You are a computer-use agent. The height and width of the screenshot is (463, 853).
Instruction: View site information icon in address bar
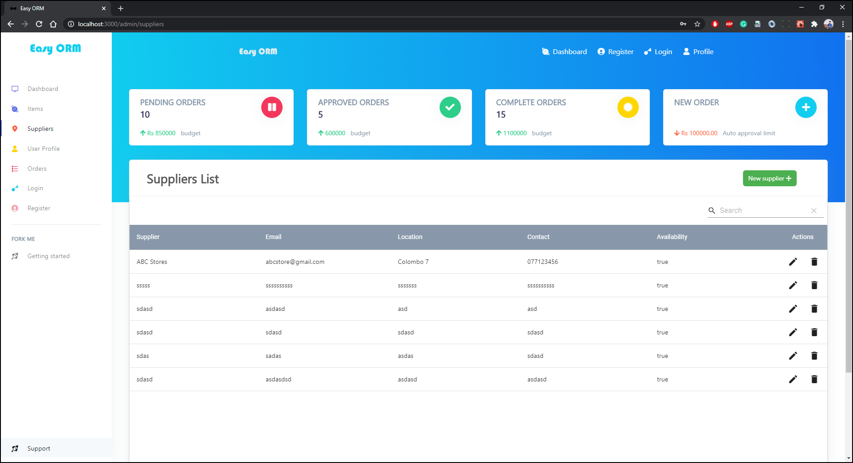71,24
